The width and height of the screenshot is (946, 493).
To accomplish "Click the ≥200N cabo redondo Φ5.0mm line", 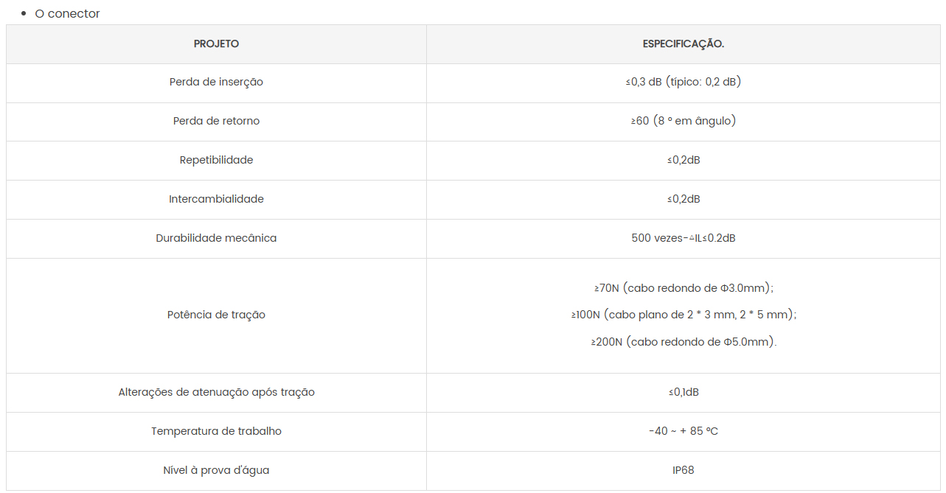I will click(683, 342).
